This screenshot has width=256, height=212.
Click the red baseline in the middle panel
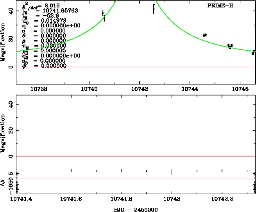pos(136,156)
